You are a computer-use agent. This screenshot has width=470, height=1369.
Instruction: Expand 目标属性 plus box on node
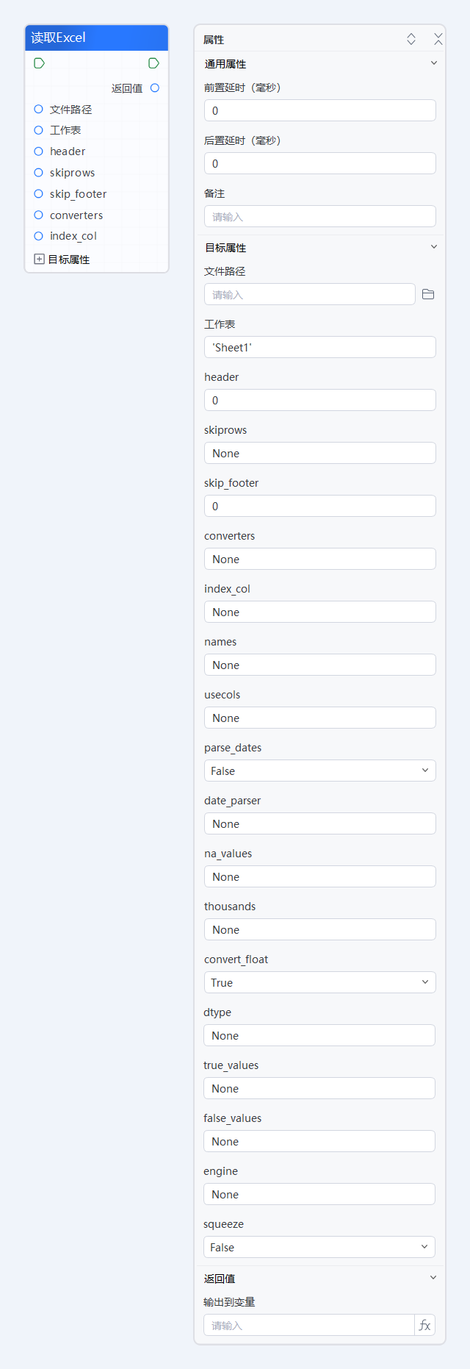40,260
